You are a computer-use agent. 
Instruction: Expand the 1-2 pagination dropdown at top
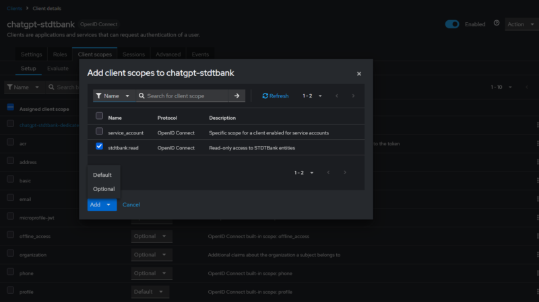[x=312, y=96]
